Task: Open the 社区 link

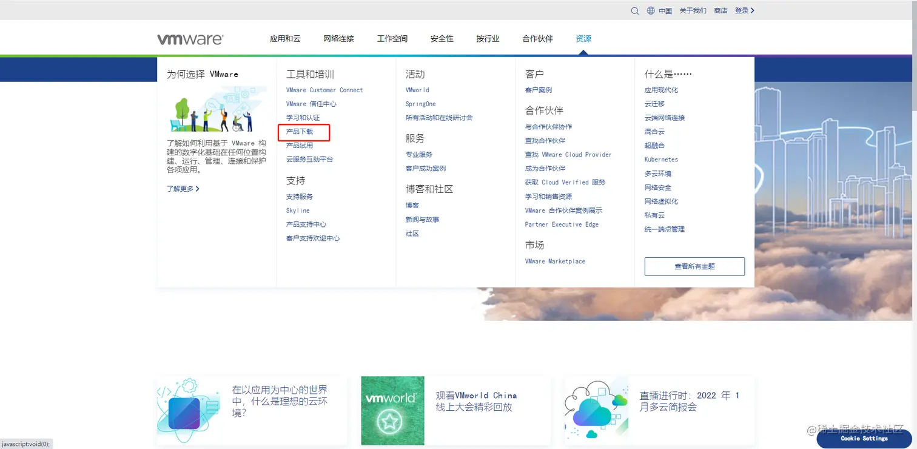Action: [412, 234]
